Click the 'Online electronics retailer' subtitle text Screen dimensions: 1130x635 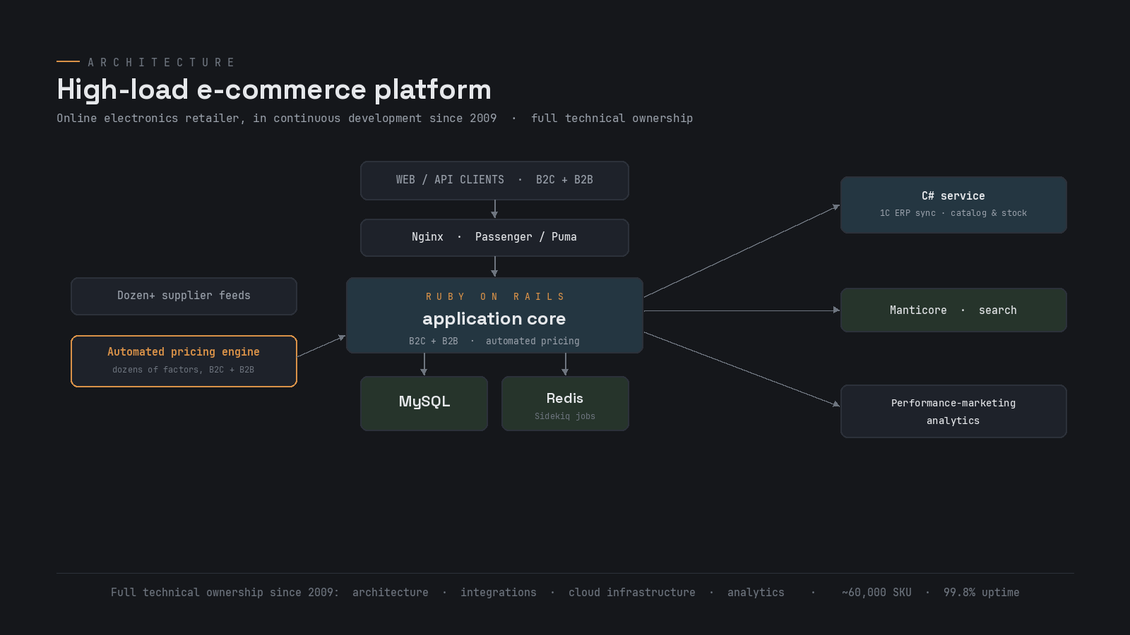(x=151, y=119)
